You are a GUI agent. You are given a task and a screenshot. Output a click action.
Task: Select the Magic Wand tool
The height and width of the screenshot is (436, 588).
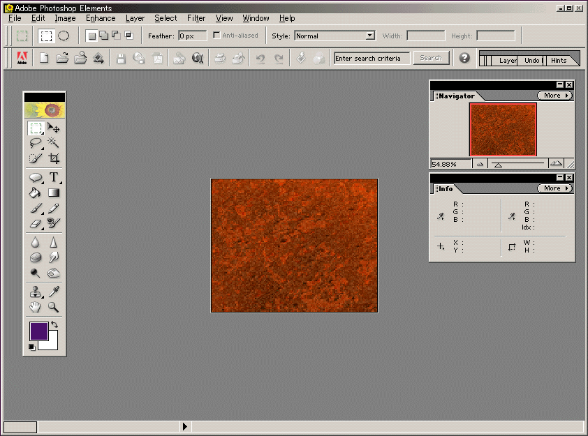(x=54, y=144)
